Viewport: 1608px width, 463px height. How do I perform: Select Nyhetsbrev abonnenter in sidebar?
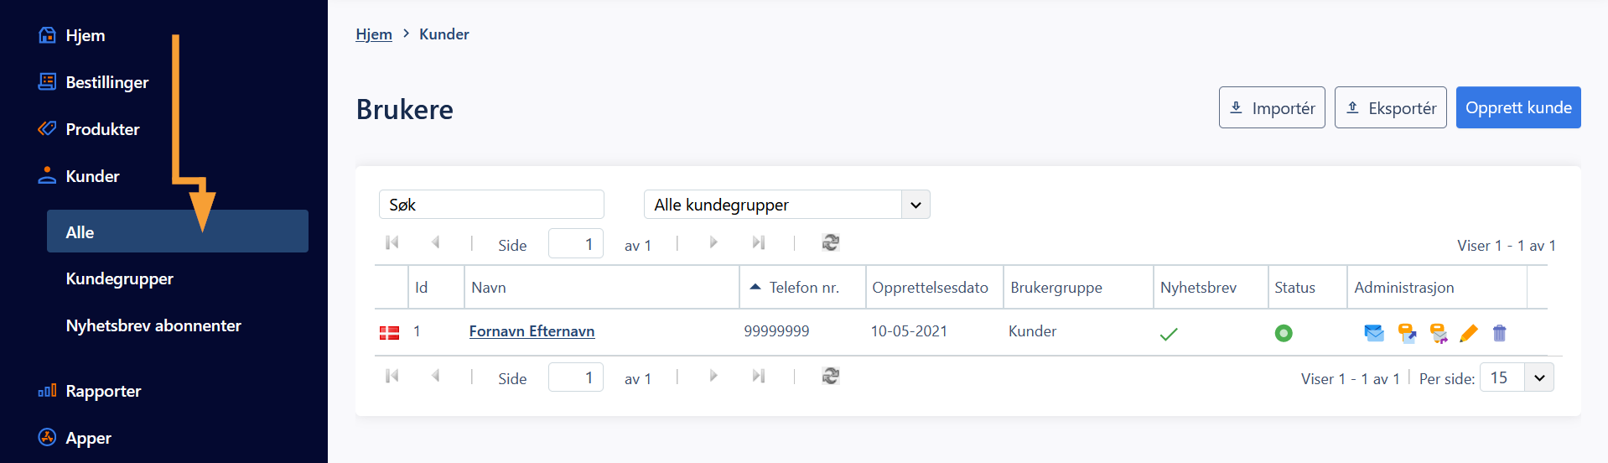tap(153, 325)
